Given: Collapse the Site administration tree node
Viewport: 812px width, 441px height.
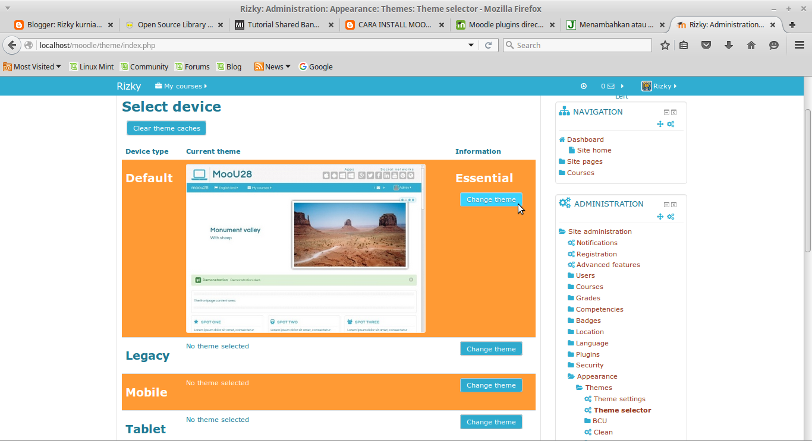Looking at the screenshot, I should [562, 231].
